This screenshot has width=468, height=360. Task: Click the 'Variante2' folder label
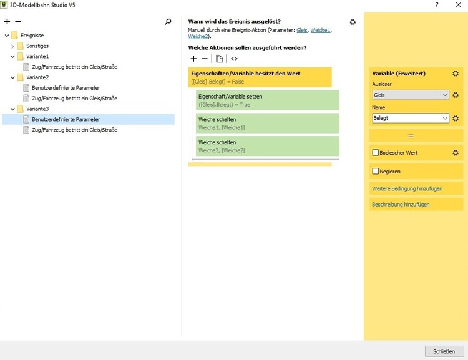37,77
